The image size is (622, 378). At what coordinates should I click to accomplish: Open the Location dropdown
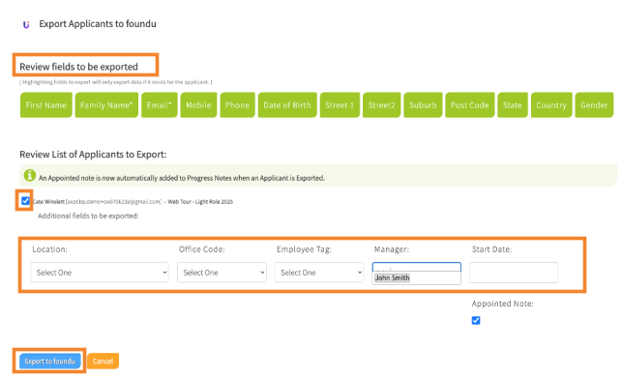pos(100,273)
